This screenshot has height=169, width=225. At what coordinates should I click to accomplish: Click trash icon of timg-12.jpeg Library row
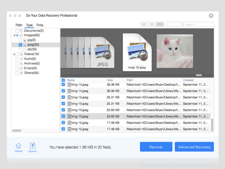[69, 129]
